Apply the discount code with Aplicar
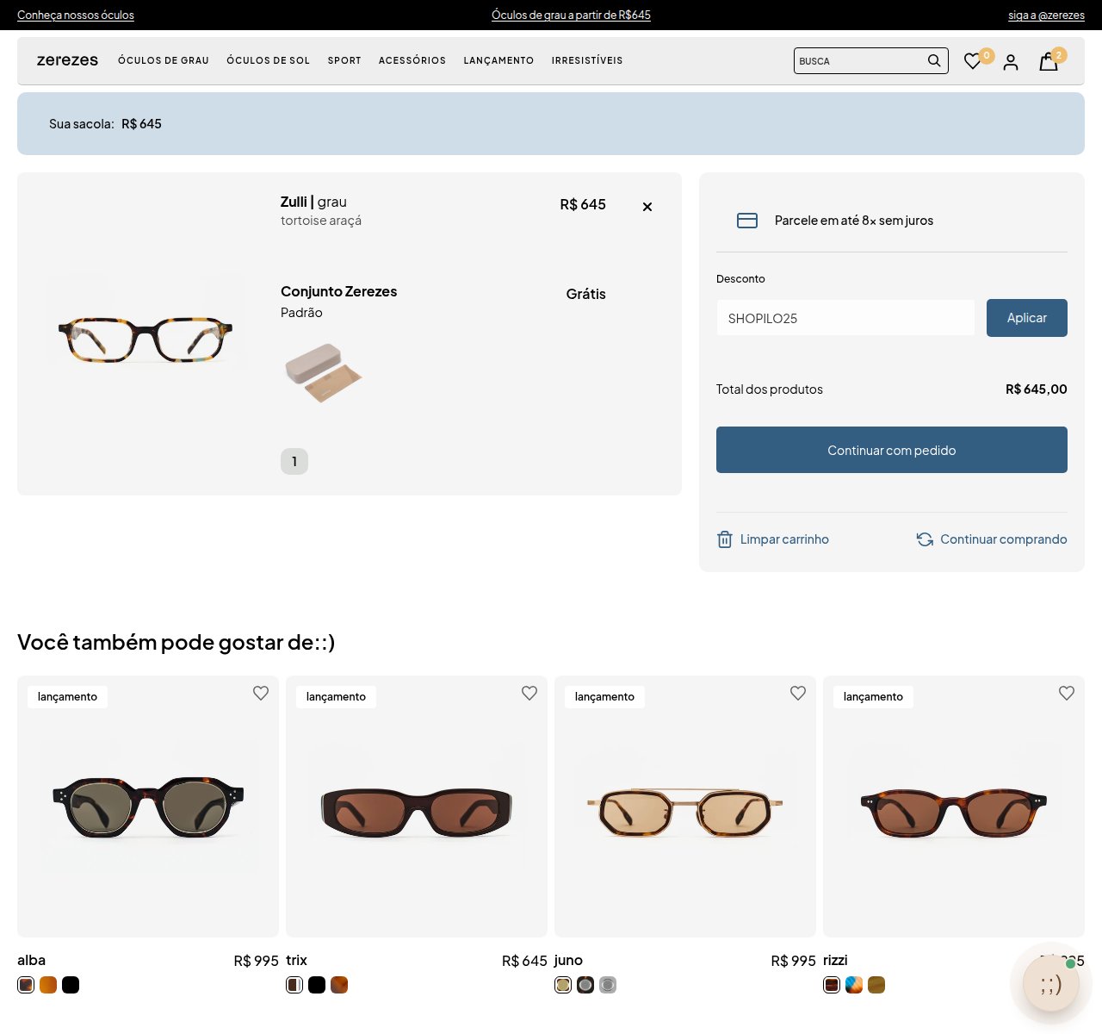 click(1027, 318)
